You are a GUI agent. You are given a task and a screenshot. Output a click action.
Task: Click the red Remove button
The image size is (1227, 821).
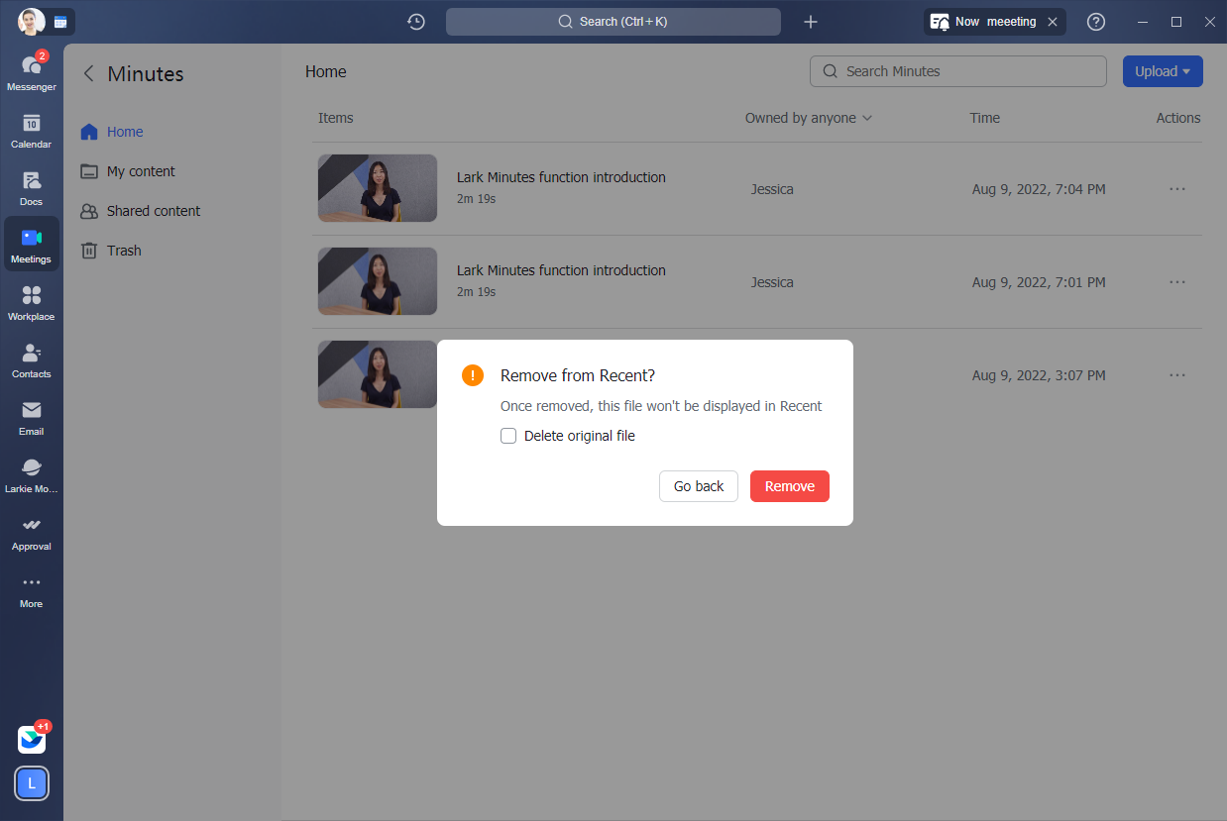[789, 486]
